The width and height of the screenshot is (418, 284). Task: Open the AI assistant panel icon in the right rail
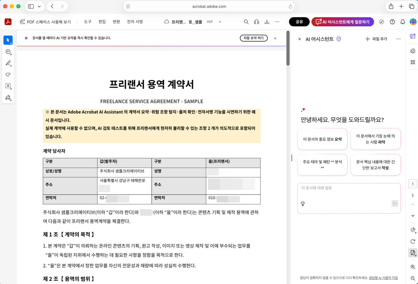[413, 36]
